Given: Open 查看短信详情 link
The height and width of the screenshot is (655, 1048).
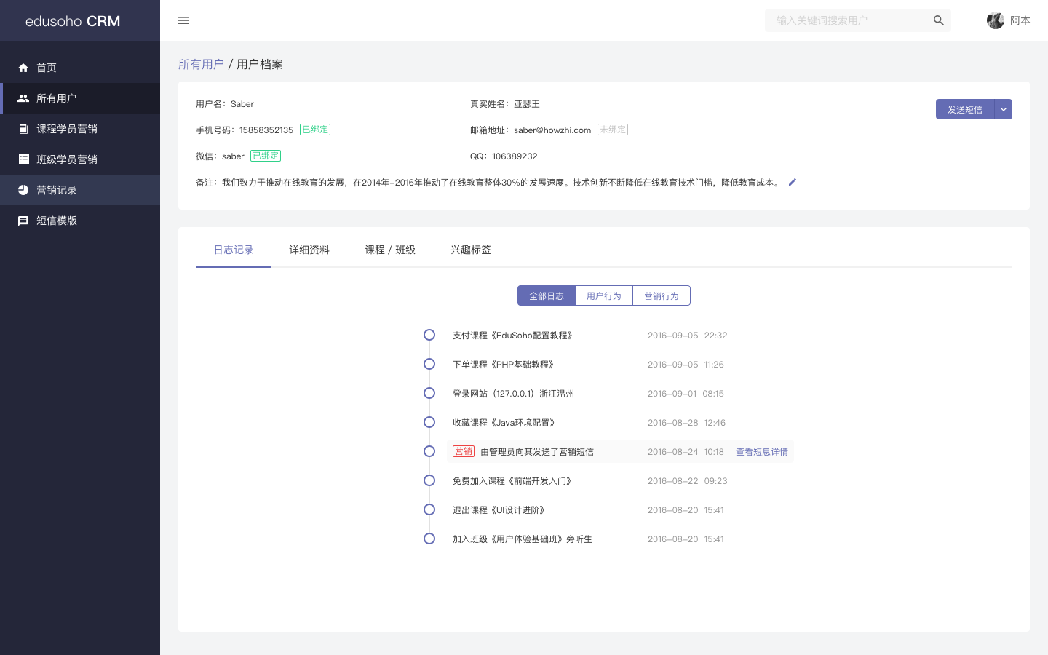Looking at the screenshot, I should tap(761, 451).
